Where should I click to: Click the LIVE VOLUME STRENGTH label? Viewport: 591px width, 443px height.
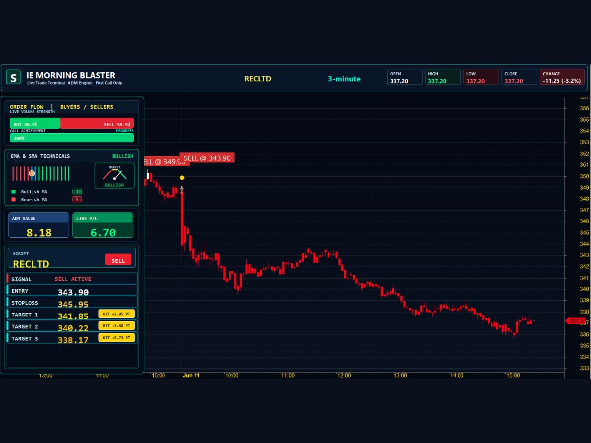[32, 112]
